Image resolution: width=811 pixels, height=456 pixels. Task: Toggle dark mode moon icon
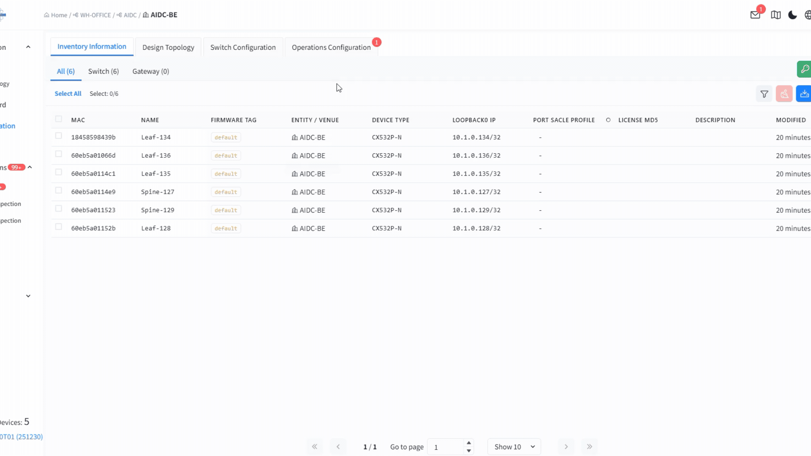pyautogui.click(x=792, y=15)
